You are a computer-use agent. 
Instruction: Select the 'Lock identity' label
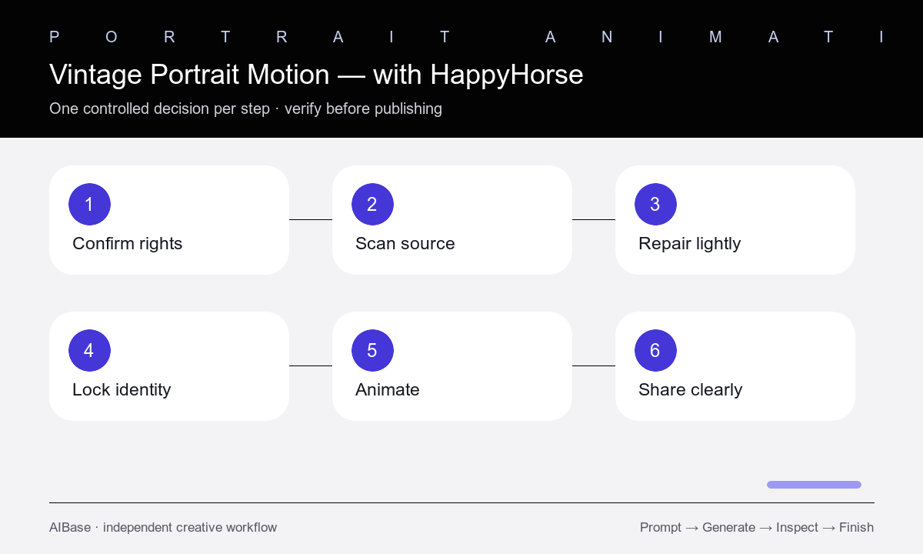122,390
